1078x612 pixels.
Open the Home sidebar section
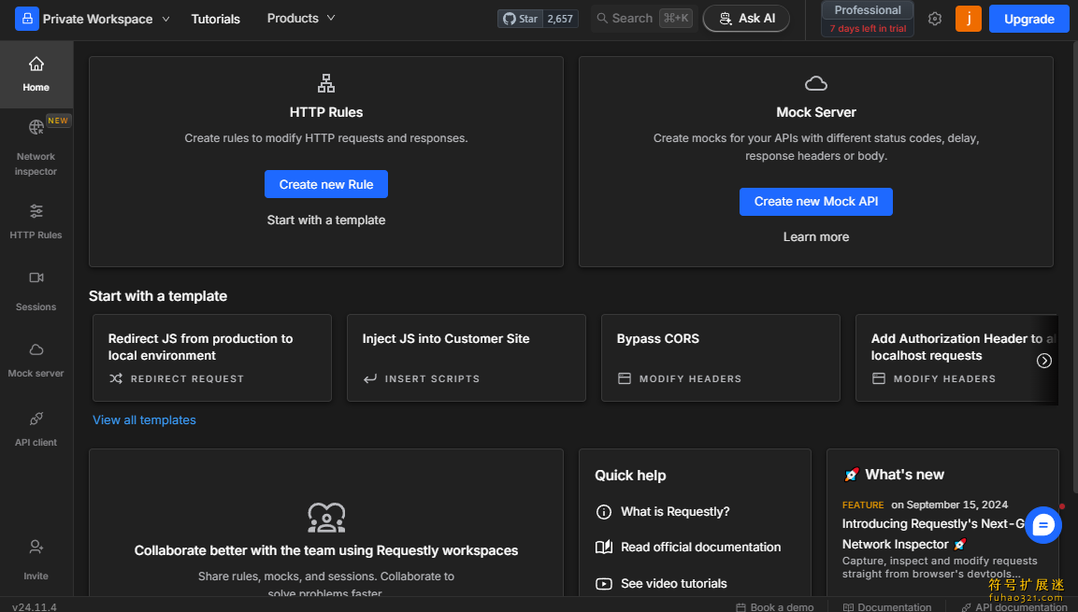pyautogui.click(x=36, y=74)
